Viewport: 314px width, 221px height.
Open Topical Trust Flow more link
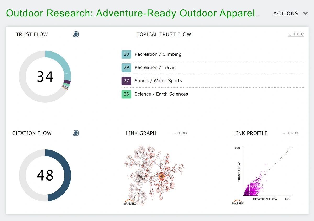coord(296,34)
